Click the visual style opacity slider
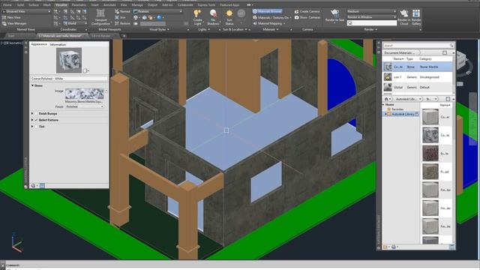Screen dimensions: 480x270 click(x=153, y=23)
